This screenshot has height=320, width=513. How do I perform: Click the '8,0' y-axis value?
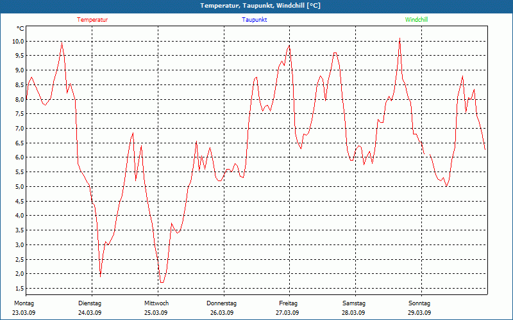tap(20, 99)
